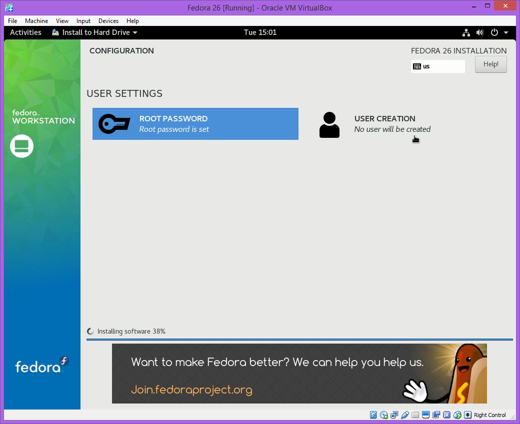This screenshot has height=424, width=520.
Task: Click the round Fedora Workstation laptop icon
Action: click(x=22, y=146)
